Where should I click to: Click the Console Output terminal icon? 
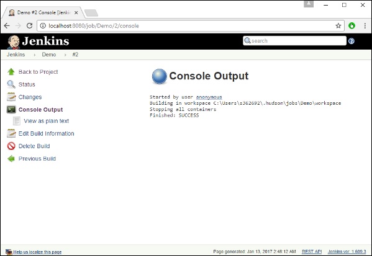click(x=11, y=110)
